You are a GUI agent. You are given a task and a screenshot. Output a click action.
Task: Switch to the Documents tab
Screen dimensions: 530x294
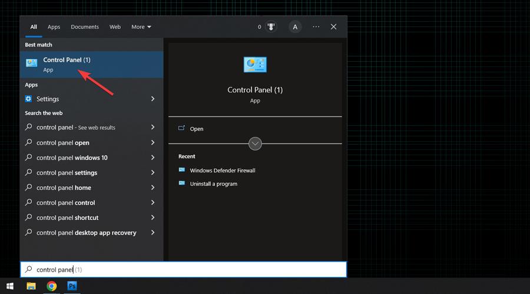point(85,26)
